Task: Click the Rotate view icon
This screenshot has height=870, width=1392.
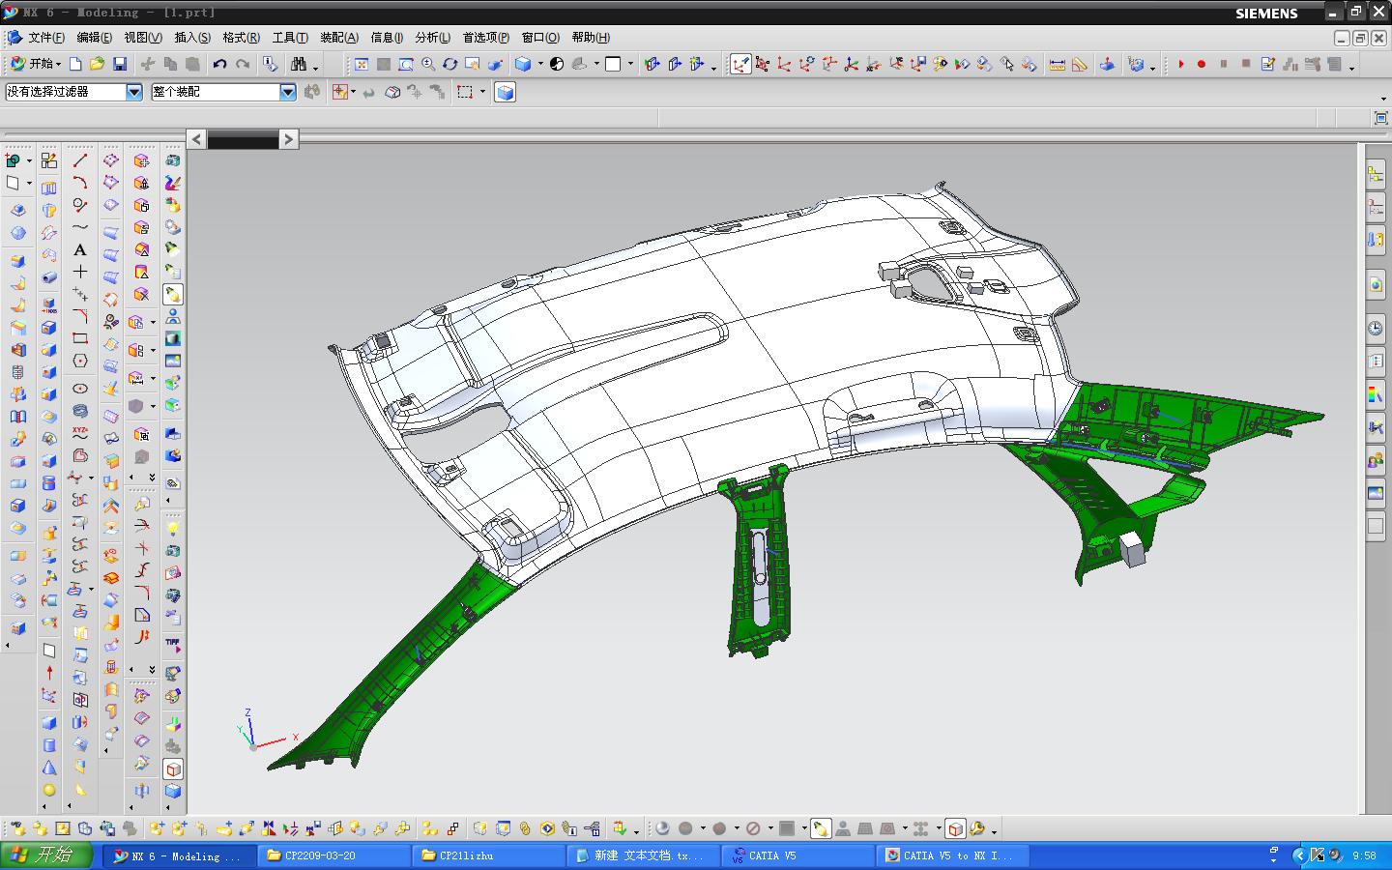Action: (450, 64)
